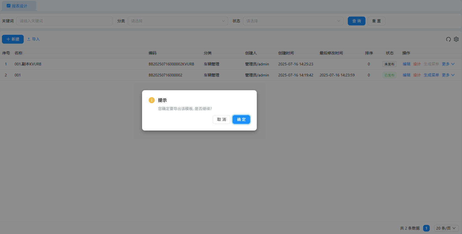This screenshot has width=462, height=234.
Task: Open the 状态 dropdown filter
Action: click(293, 21)
